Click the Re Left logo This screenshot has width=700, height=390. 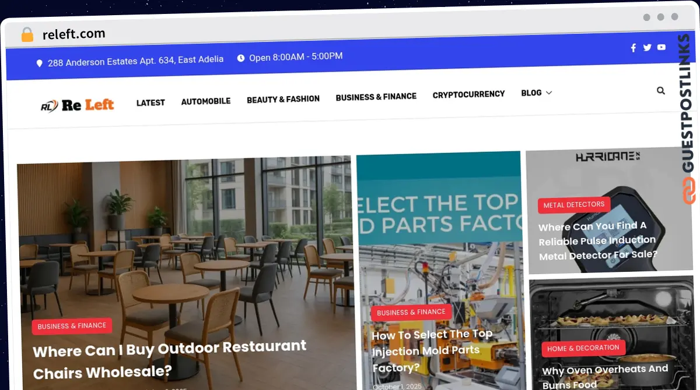(77, 105)
